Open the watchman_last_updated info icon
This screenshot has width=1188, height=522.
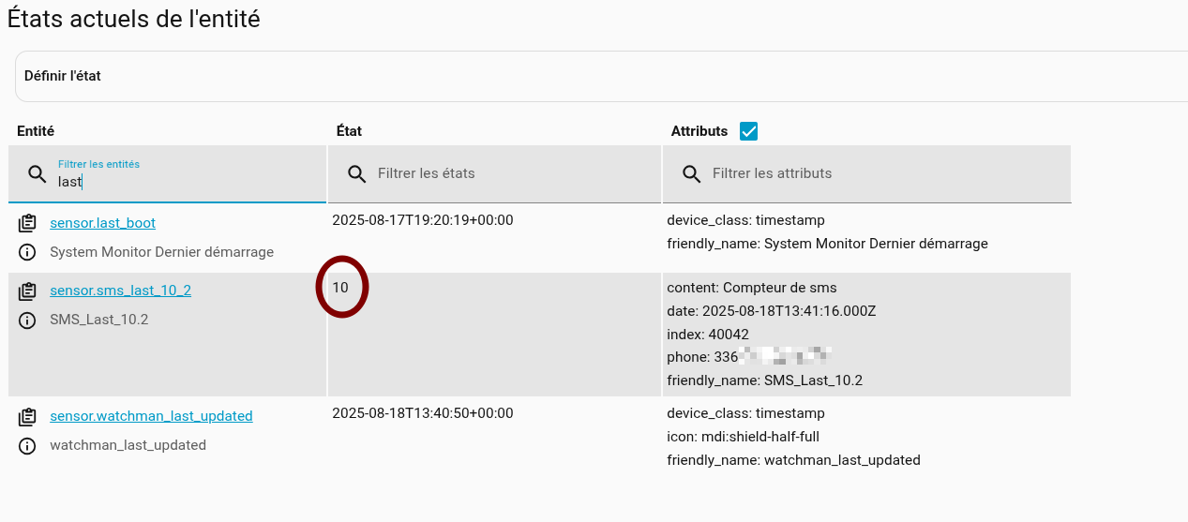(x=27, y=445)
